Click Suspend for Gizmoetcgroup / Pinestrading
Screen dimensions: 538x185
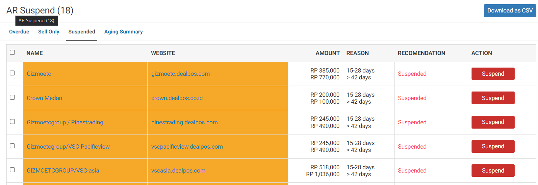tap(493, 122)
